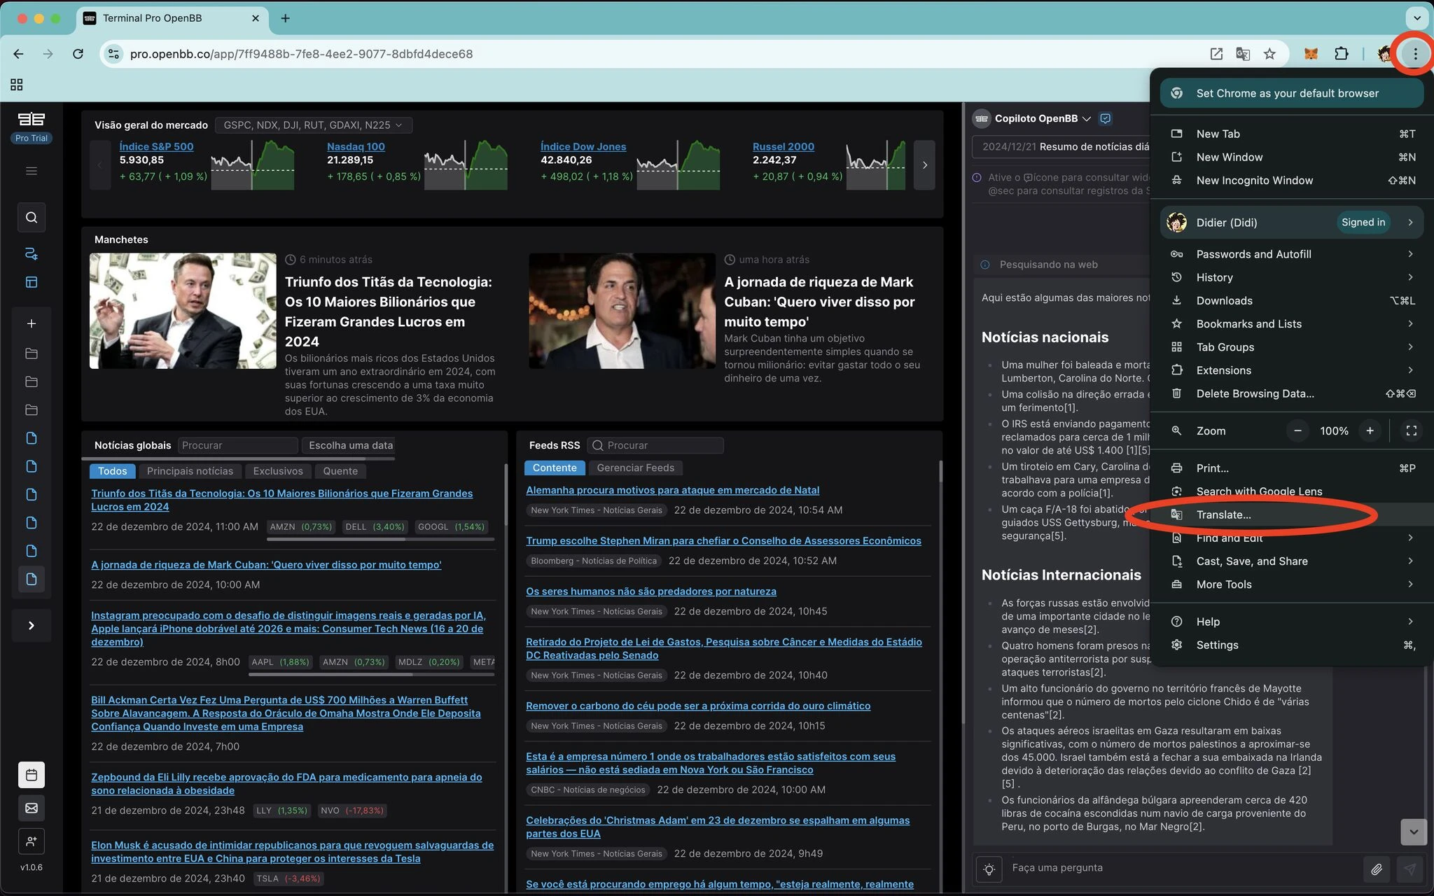1434x896 pixels.
Task: Expand sidebar with the chevron arrow
Action: pos(32,625)
